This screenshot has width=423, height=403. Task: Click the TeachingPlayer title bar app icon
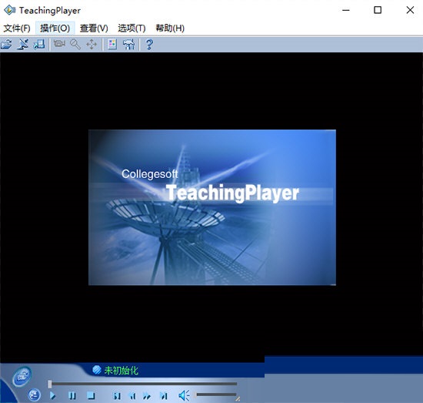pos(9,10)
